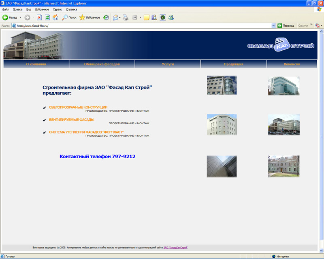Screen dimensions: 324x259
Task: Click the ФасадКапСтрой logo in the banner
Action: 281,45
